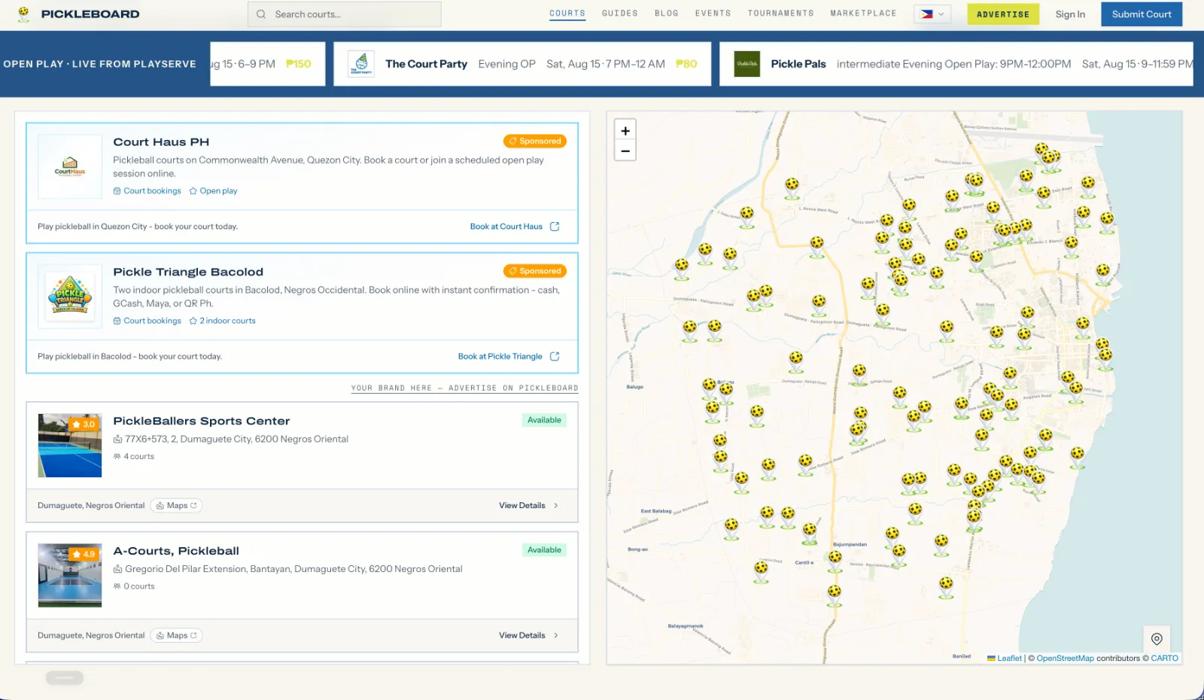Focus the Search courts input field
Screen dimensions: 1204x700
tap(345, 14)
